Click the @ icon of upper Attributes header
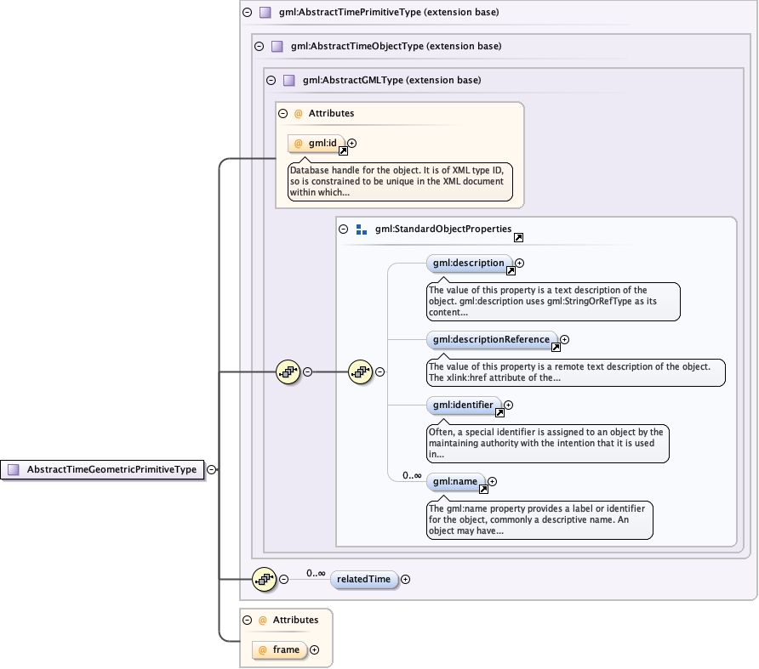This screenshot has height=669, width=759. pos(298,114)
